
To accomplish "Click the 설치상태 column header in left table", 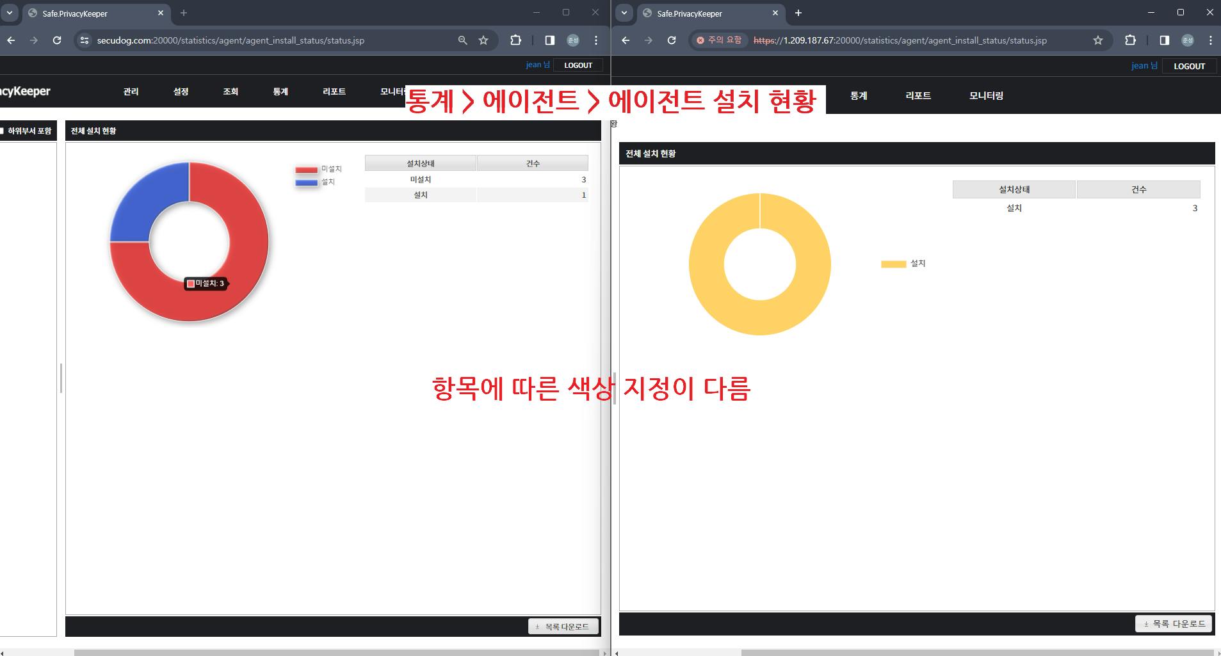I will [421, 163].
